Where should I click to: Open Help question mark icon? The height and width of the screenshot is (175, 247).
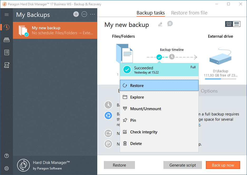coord(7,156)
